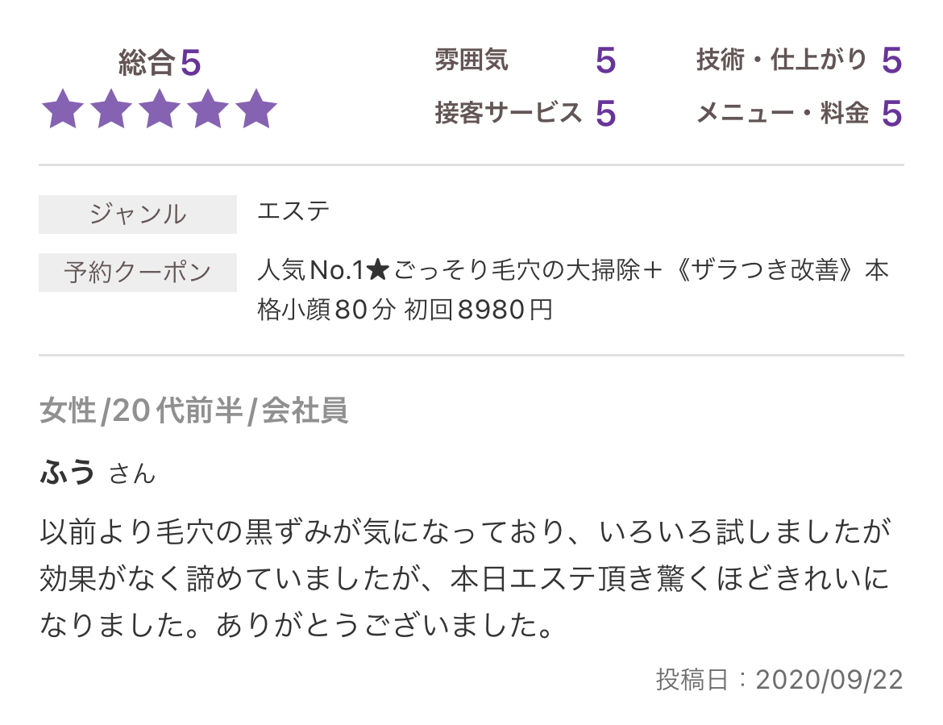This screenshot has width=943, height=725.
Task: Open the 人気No.1 coupon link text
Action: point(572,290)
